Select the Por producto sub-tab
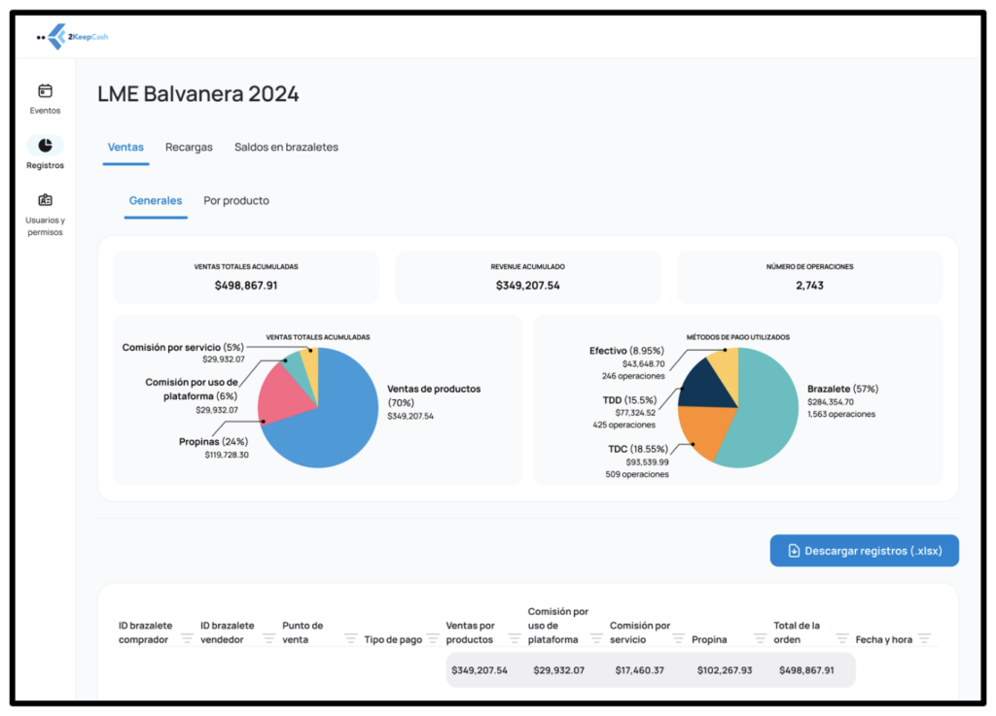This screenshot has height=716, width=996. click(x=236, y=200)
